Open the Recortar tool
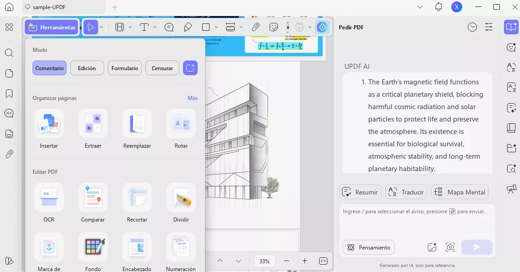Image resolution: width=520 pixels, height=272 pixels. tap(137, 203)
